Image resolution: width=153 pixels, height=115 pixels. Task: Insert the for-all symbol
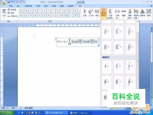point(49,15)
